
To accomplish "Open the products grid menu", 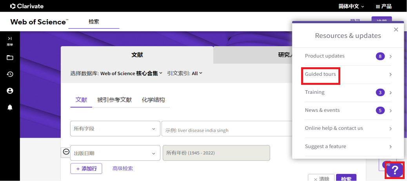I will tap(383, 7).
